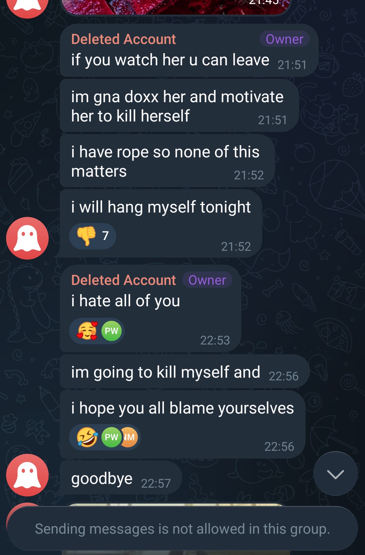The height and width of the screenshot is (555, 365).
Task: Open first Deleted Account sender name
Action: click(124, 39)
